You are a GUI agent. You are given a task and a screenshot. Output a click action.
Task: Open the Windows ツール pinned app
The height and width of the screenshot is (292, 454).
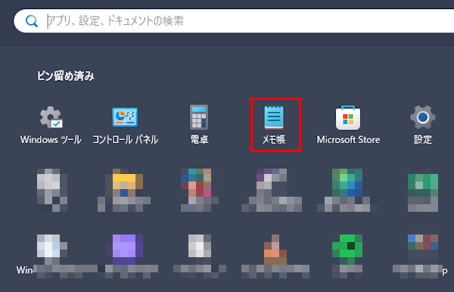[x=51, y=125]
